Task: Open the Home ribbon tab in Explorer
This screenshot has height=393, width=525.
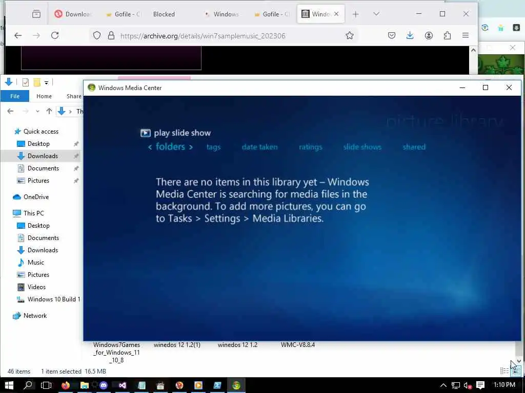Action: pyautogui.click(x=44, y=96)
